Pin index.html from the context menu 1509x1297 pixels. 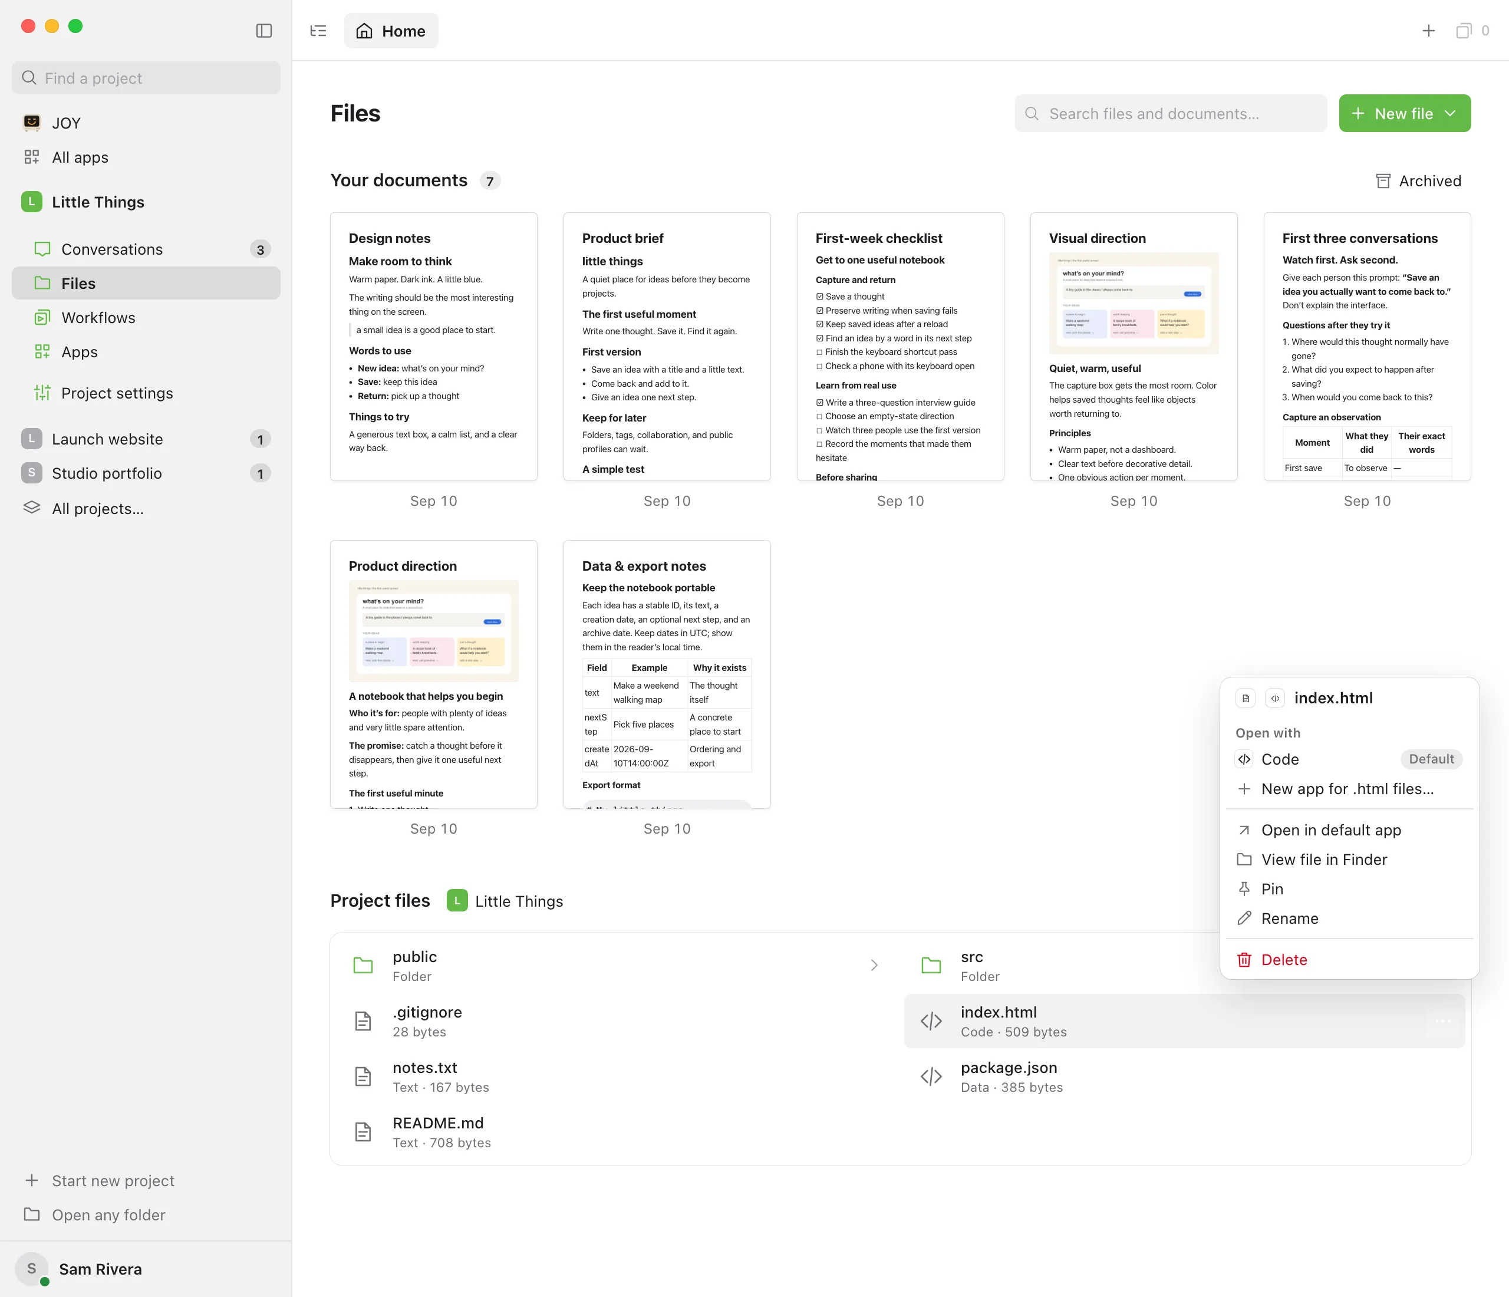click(1349, 888)
